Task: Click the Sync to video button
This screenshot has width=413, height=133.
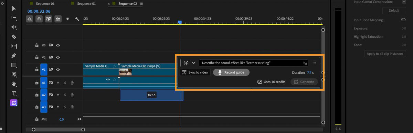Action: pyautogui.click(x=195, y=72)
